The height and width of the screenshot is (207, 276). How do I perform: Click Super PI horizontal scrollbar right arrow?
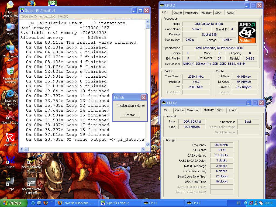coord(143,149)
